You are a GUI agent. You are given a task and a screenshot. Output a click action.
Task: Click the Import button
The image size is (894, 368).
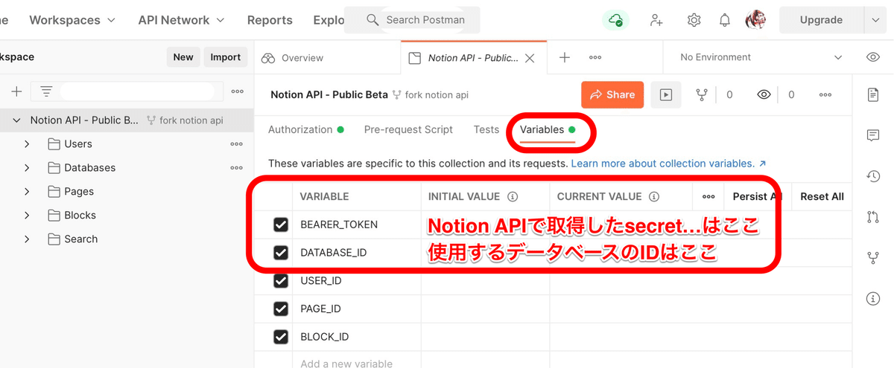point(226,57)
